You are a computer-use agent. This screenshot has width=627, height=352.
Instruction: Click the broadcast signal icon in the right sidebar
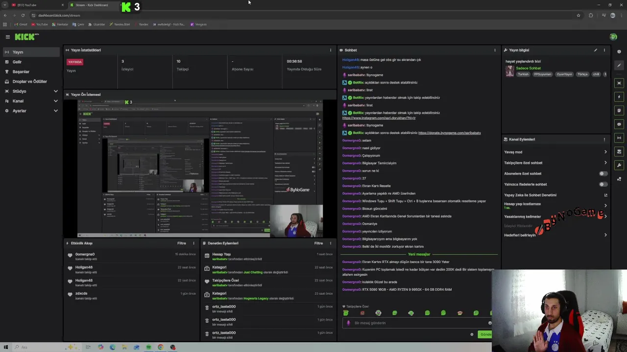click(x=619, y=138)
